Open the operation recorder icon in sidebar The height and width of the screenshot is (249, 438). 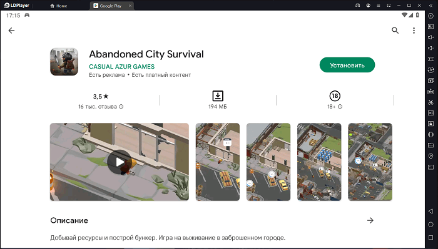430,124
